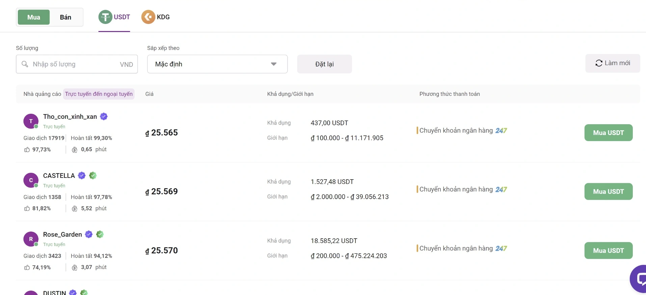Click the USDT Tether logo icon

coord(105,17)
